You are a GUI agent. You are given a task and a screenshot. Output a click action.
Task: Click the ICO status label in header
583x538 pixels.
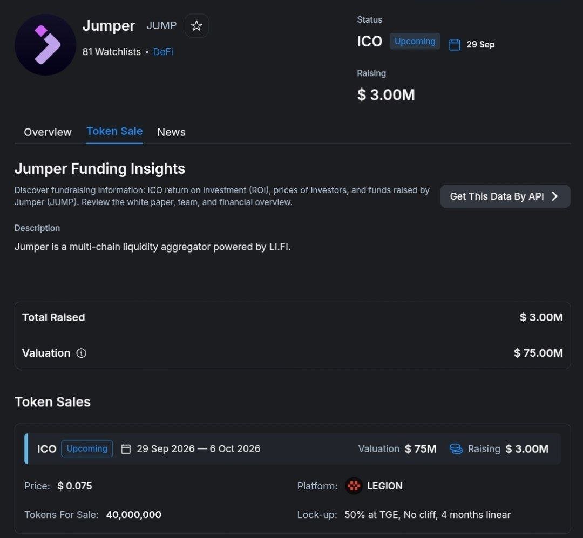(x=369, y=41)
